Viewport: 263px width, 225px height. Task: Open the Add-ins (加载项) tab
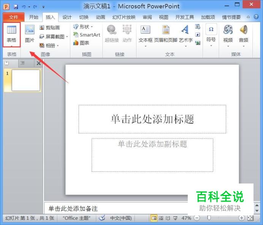[x=208, y=17]
